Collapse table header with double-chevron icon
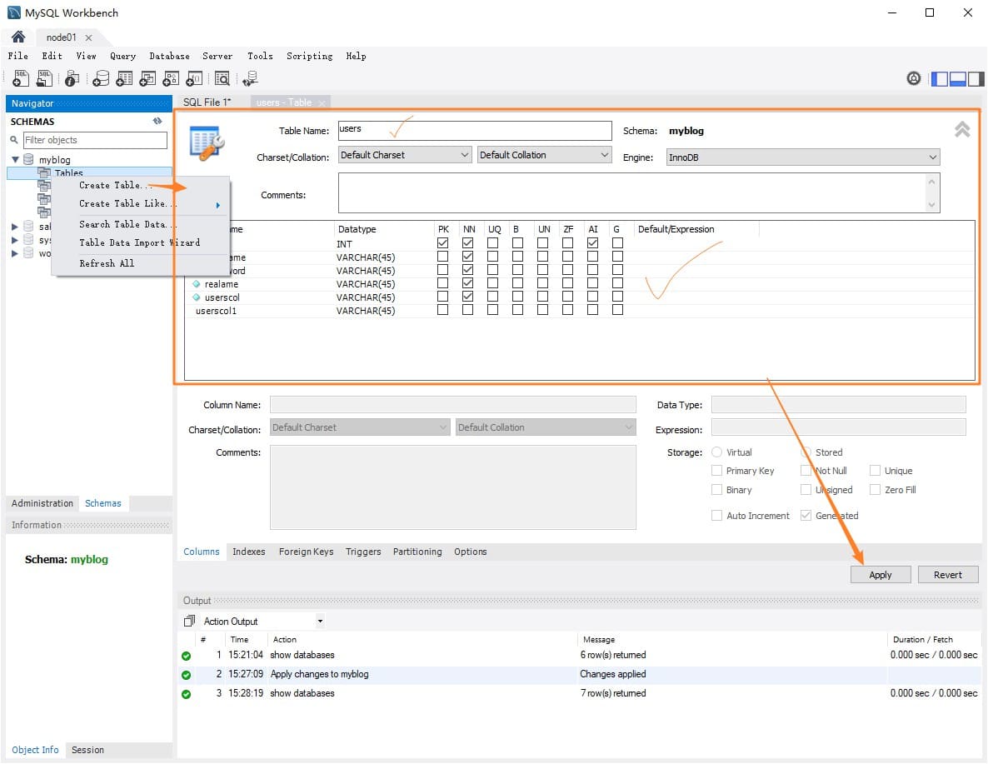This screenshot has width=988, height=764. coord(962,130)
